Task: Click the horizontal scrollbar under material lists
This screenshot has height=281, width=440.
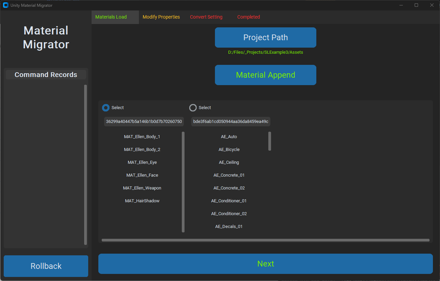Action: point(266,240)
